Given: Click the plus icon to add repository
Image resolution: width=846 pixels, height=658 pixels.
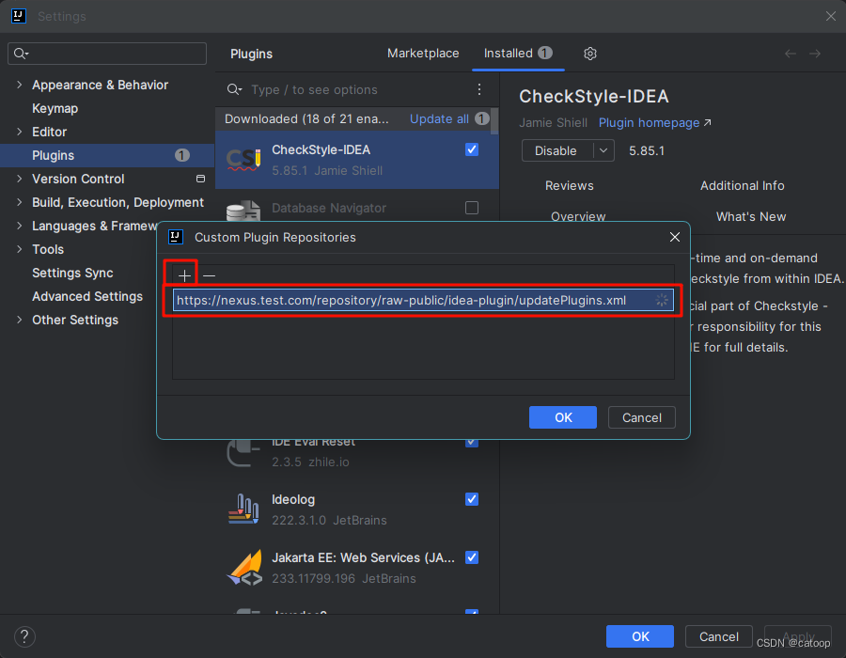Looking at the screenshot, I should (x=184, y=275).
